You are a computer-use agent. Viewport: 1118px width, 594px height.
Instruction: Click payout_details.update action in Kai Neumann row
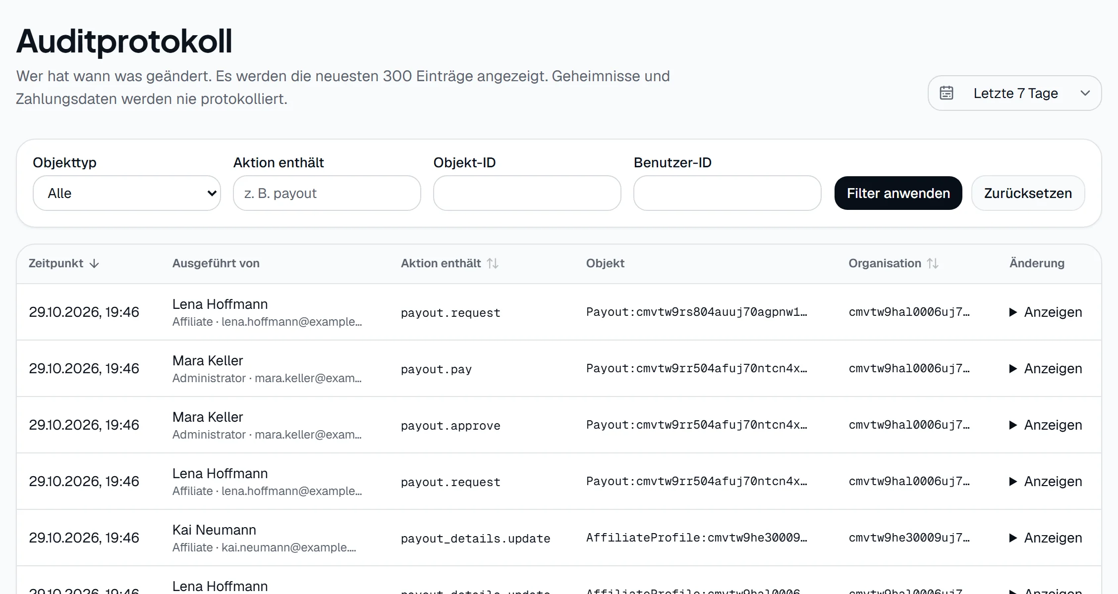pos(476,539)
